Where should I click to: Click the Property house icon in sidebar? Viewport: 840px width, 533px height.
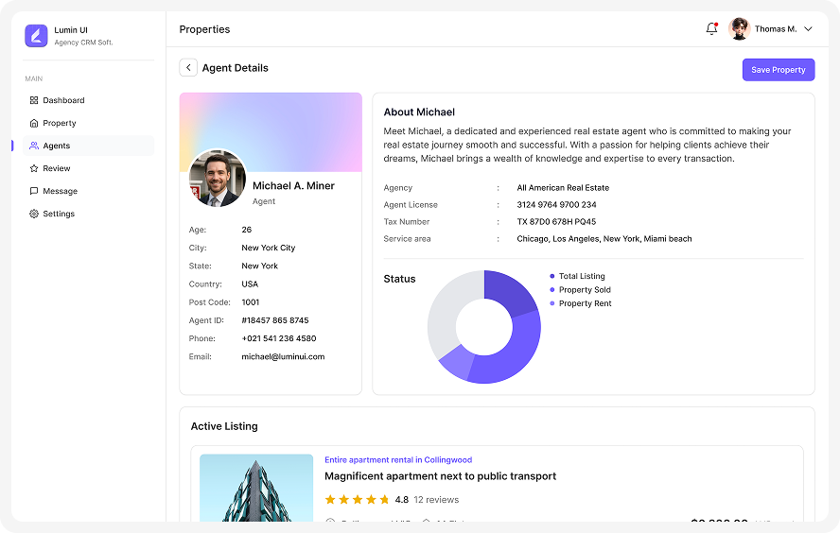(x=34, y=123)
